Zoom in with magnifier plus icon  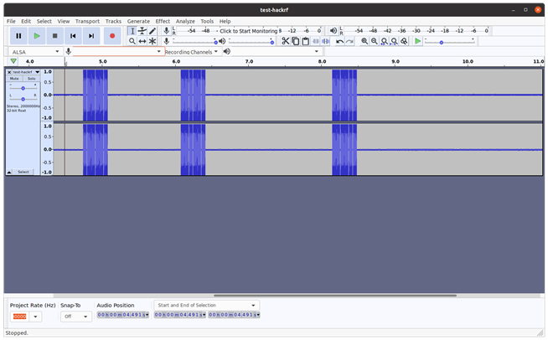[x=364, y=41]
